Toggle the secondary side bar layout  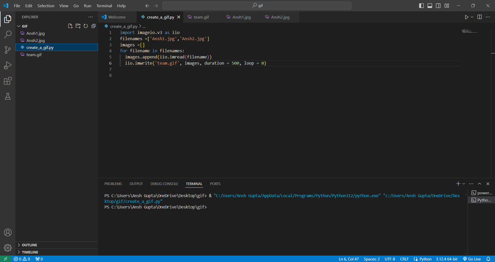point(438,6)
